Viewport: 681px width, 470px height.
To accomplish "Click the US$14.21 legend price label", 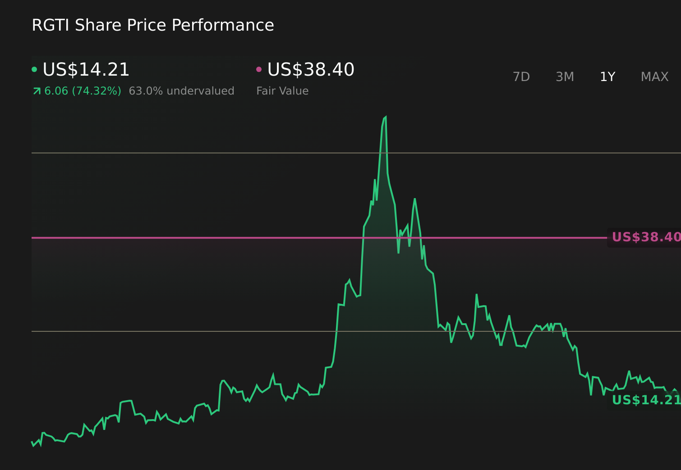I will (x=86, y=69).
